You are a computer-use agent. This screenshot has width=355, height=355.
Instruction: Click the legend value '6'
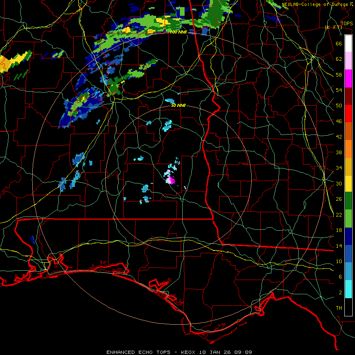click(340, 277)
